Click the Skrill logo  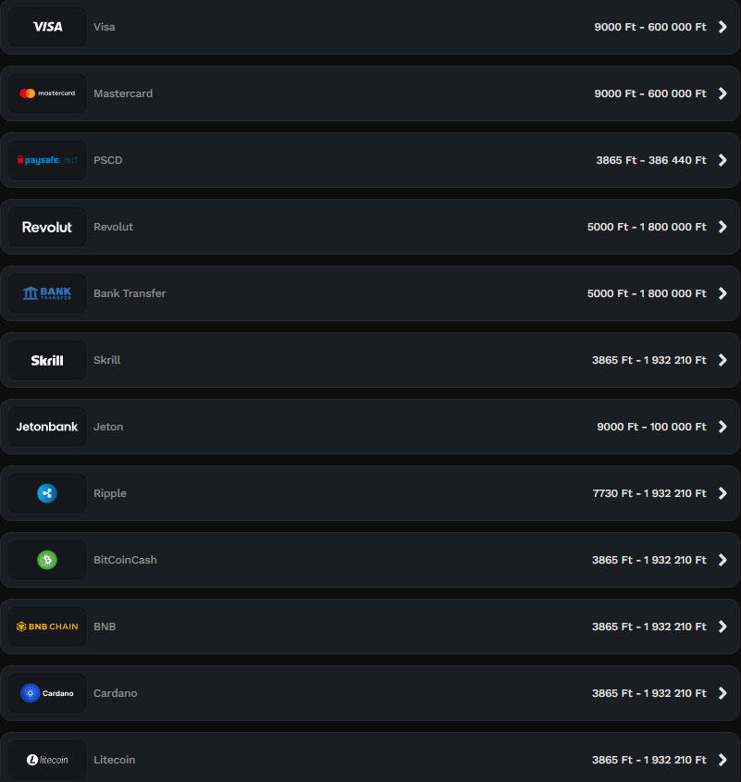click(x=47, y=360)
